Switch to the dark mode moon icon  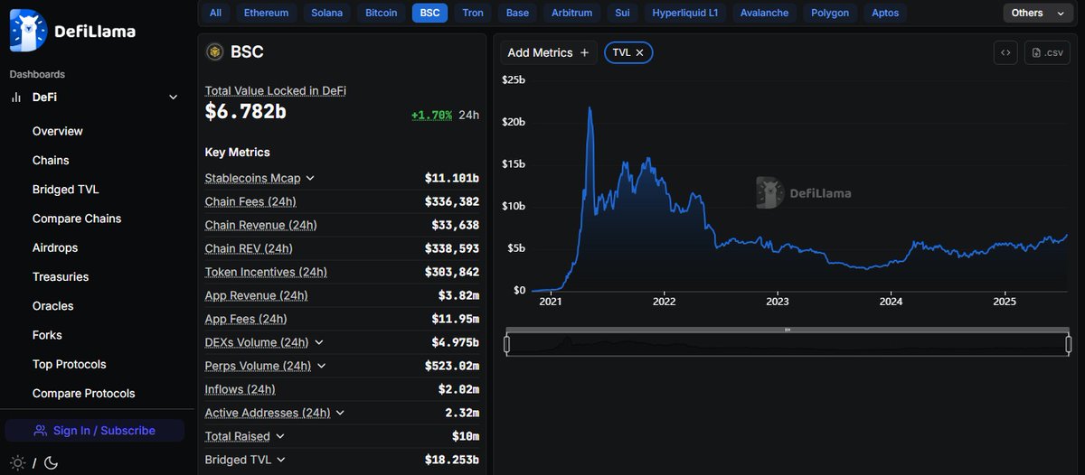click(x=51, y=462)
